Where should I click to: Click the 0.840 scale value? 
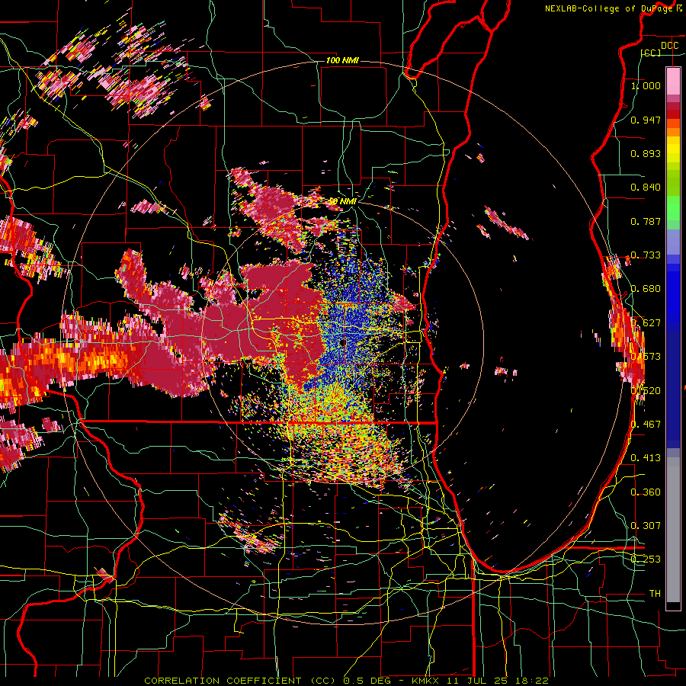(x=646, y=188)
